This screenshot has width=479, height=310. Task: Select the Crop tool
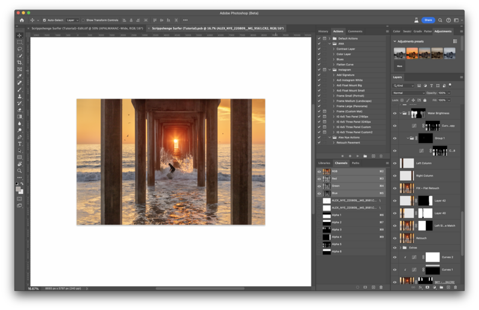[x=20, y=62]
